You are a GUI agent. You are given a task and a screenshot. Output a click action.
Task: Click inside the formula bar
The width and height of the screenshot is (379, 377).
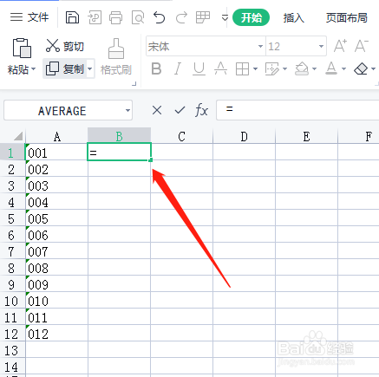297,110
